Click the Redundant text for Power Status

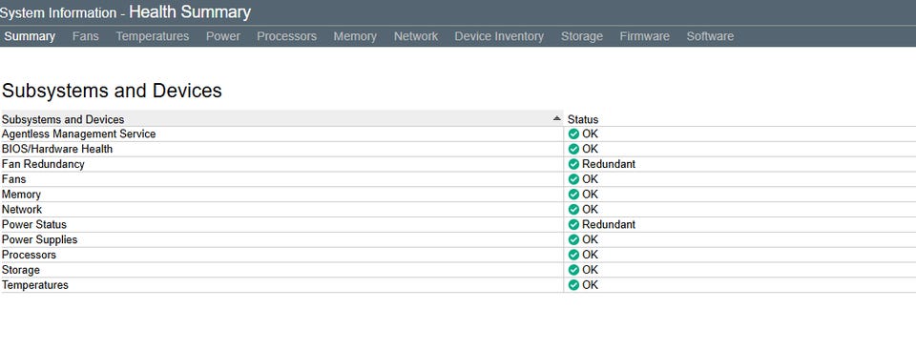(x=609, y=224)
